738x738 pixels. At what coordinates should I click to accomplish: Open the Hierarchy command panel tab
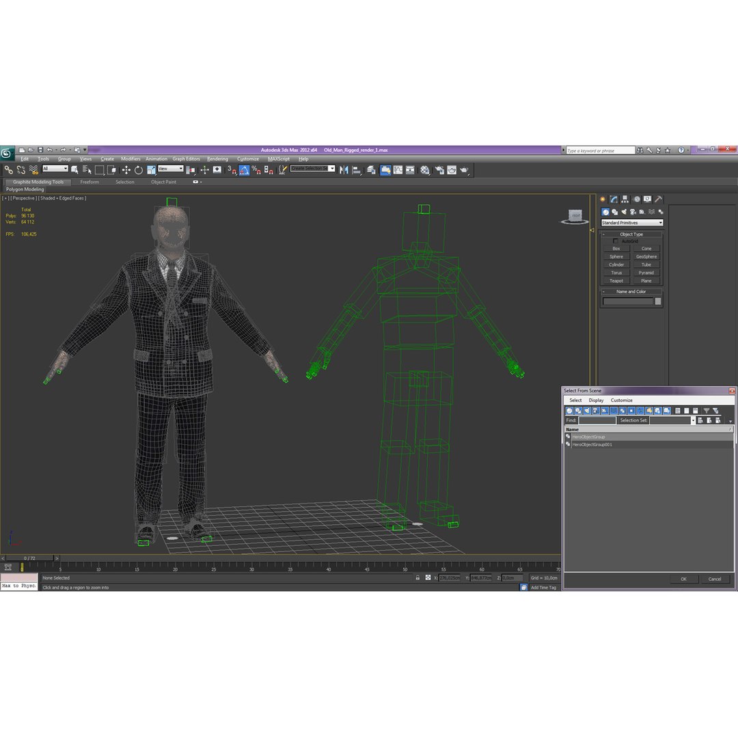coord(625,199)
